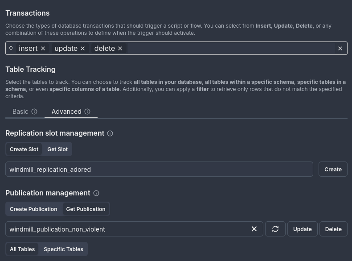Clear the selected publication name
352x261 pixels.
(x=254, y=229)
